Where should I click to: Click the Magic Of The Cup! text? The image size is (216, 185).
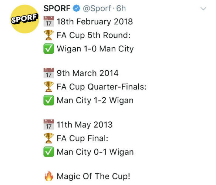pyautogui.click(x=94, y=176)
